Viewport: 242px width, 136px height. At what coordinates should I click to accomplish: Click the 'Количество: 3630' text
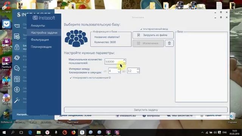click(x=105, y=42)
